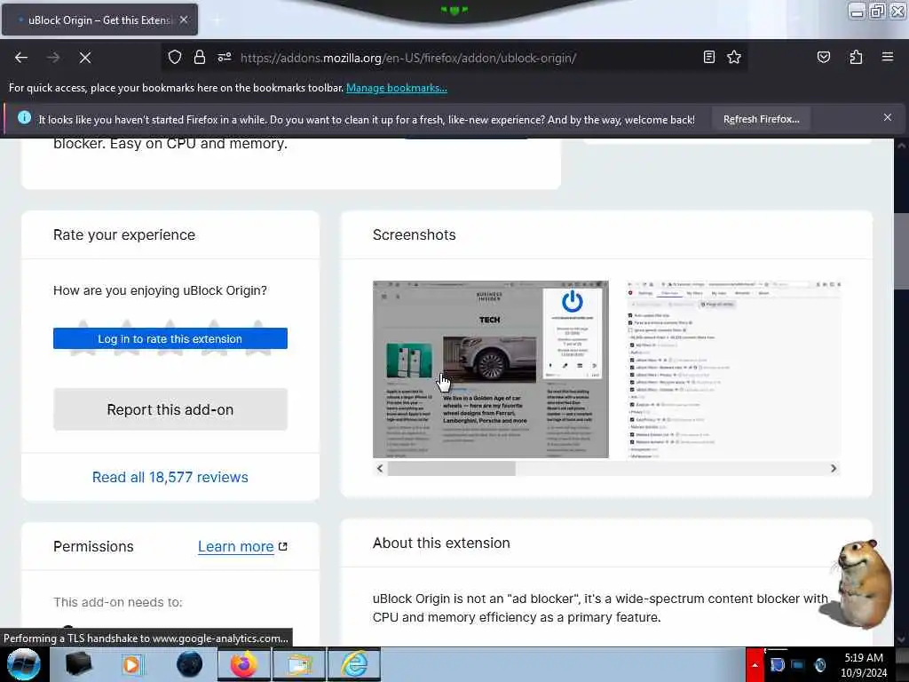
Task: Show hidden system tray icons
Action: (x=755, y=664)
